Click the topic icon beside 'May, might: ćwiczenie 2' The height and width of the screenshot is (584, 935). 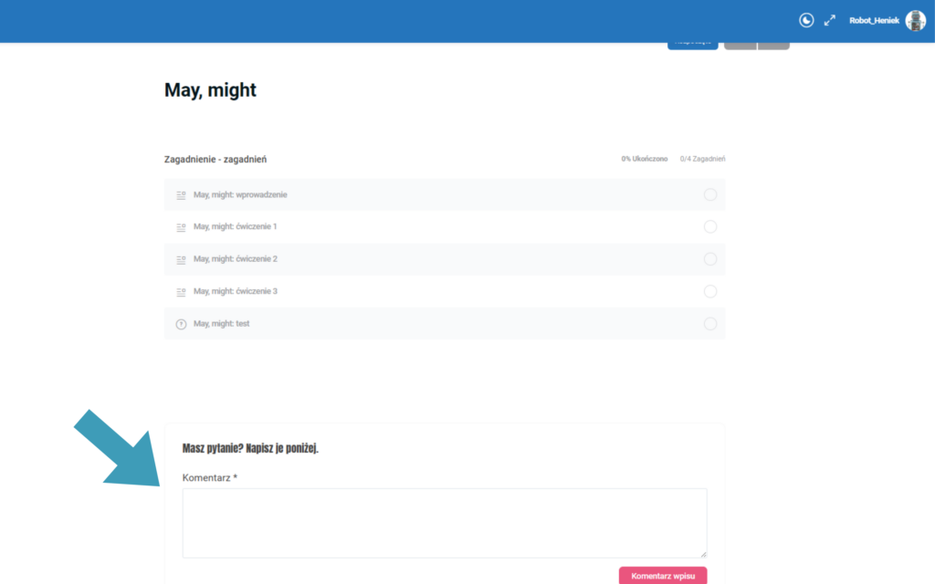181,259
